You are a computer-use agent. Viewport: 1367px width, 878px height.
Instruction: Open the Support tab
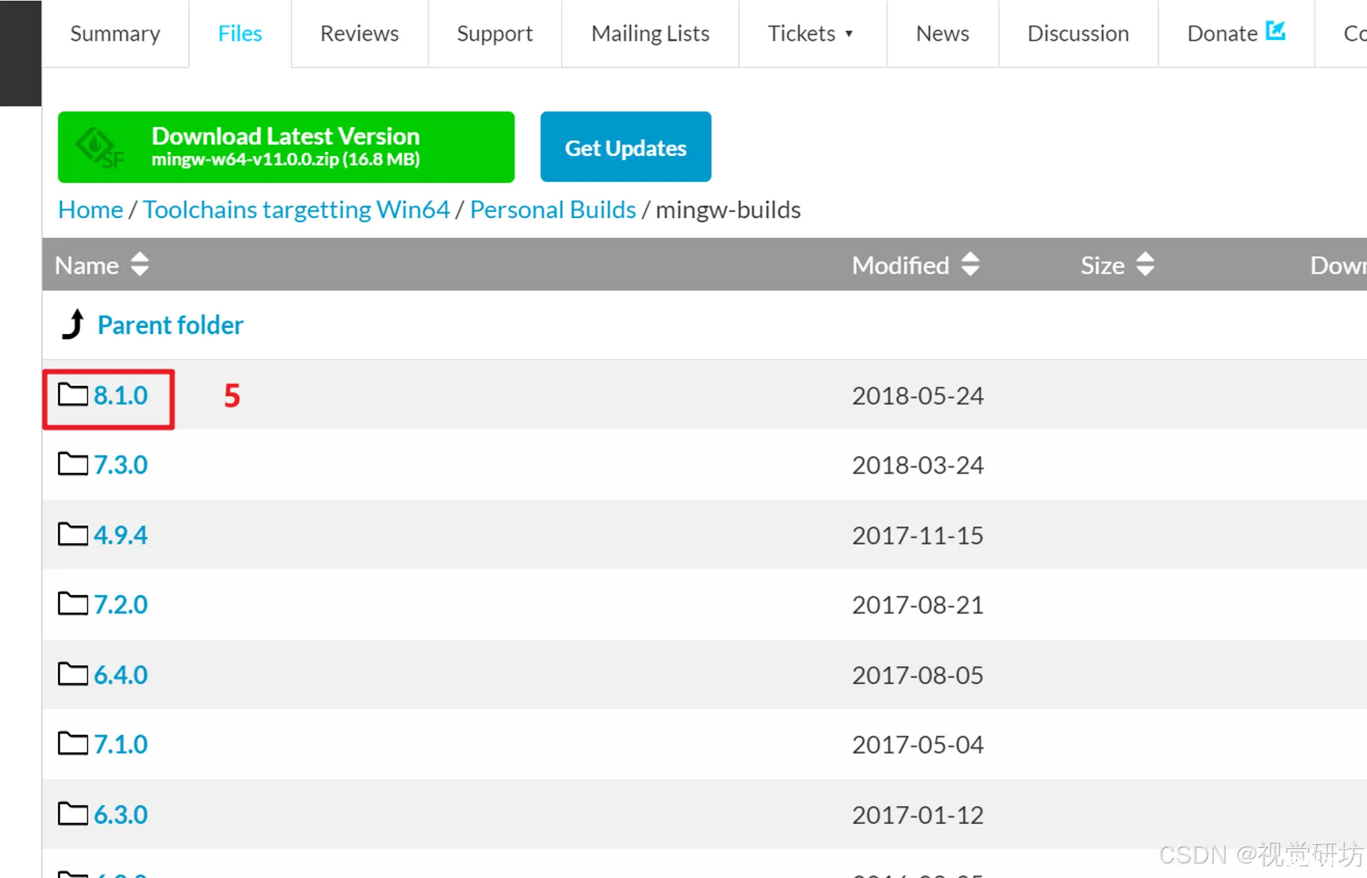[494, 33]
